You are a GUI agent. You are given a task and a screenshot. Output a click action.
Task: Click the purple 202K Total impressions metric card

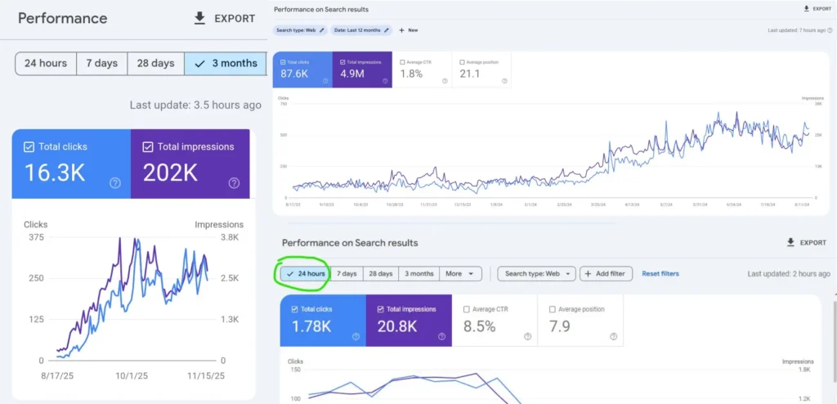(190, 164)
